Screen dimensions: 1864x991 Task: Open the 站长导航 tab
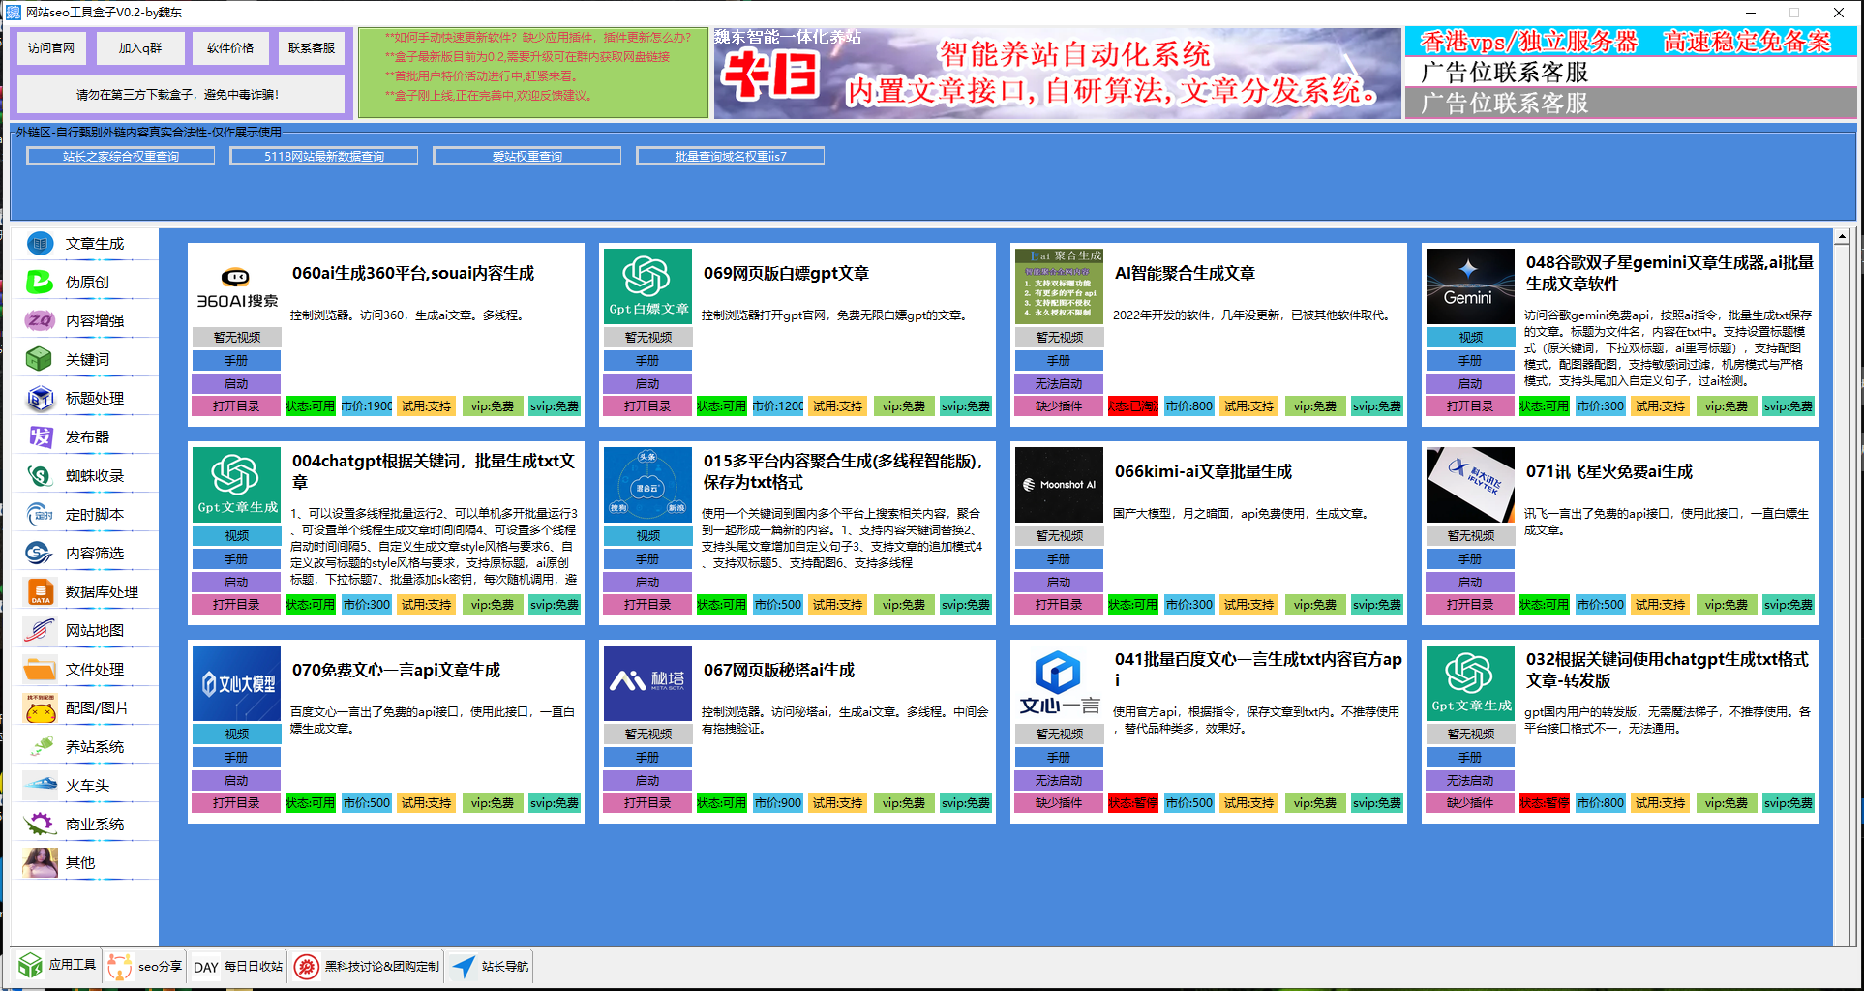point(490,966)
